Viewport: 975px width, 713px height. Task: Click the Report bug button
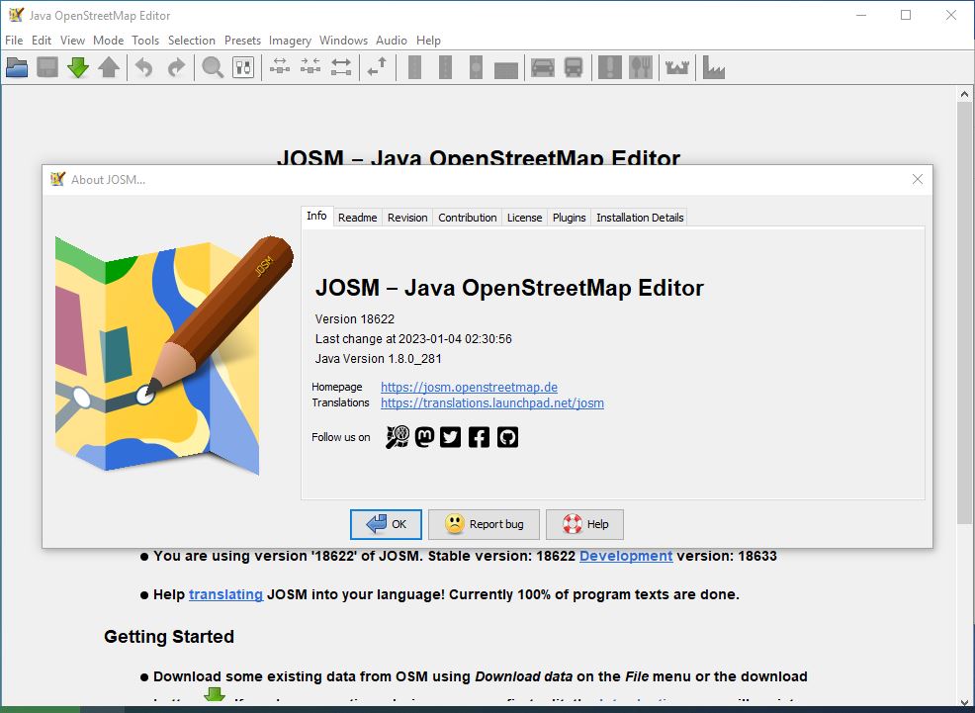[x=484, y=524]
